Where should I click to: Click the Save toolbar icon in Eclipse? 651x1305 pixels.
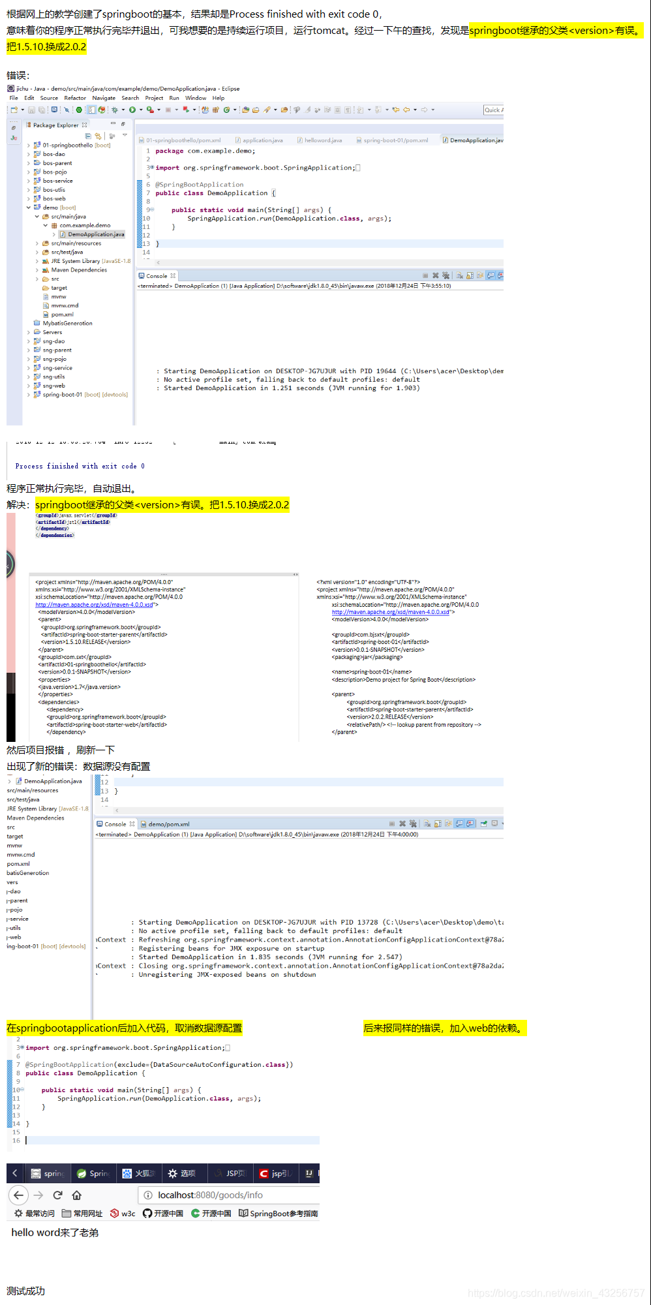(x=33, y=110)
